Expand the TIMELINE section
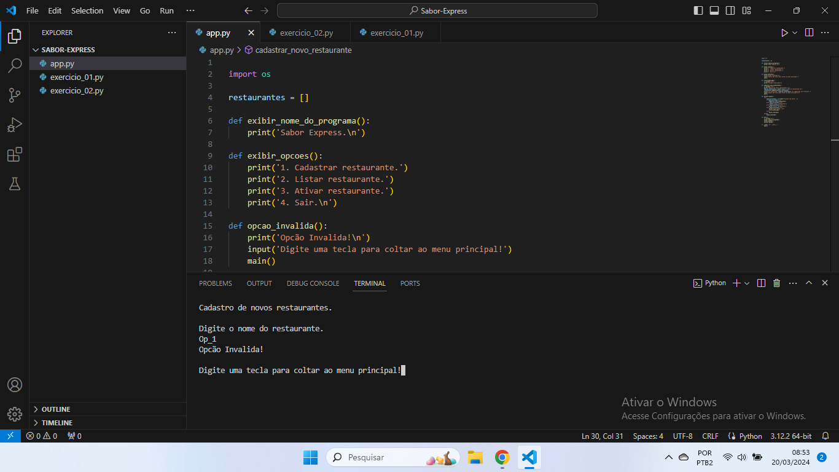The image size is (839, 472). [107, 423]
